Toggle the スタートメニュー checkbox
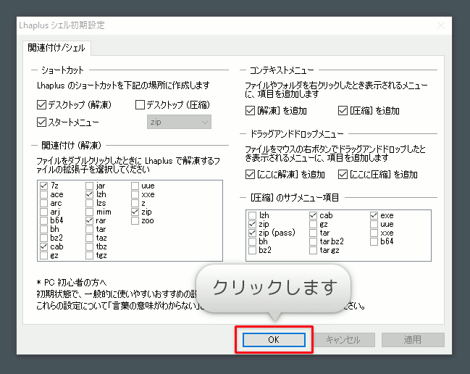470x374 pixels. point(42,122)
